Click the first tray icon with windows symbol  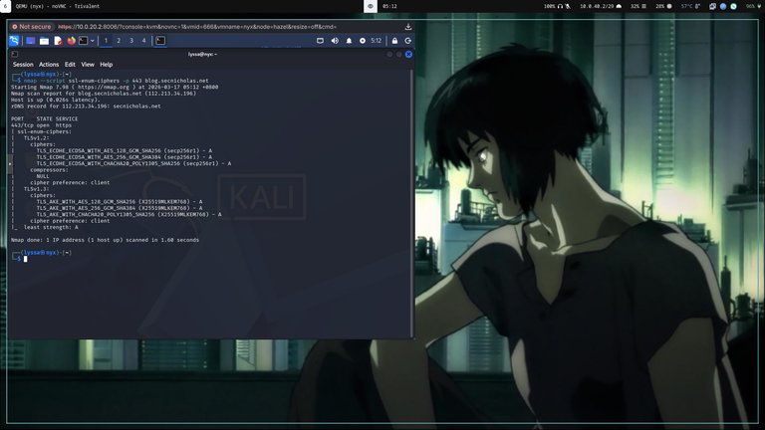(x=712, y=6)
